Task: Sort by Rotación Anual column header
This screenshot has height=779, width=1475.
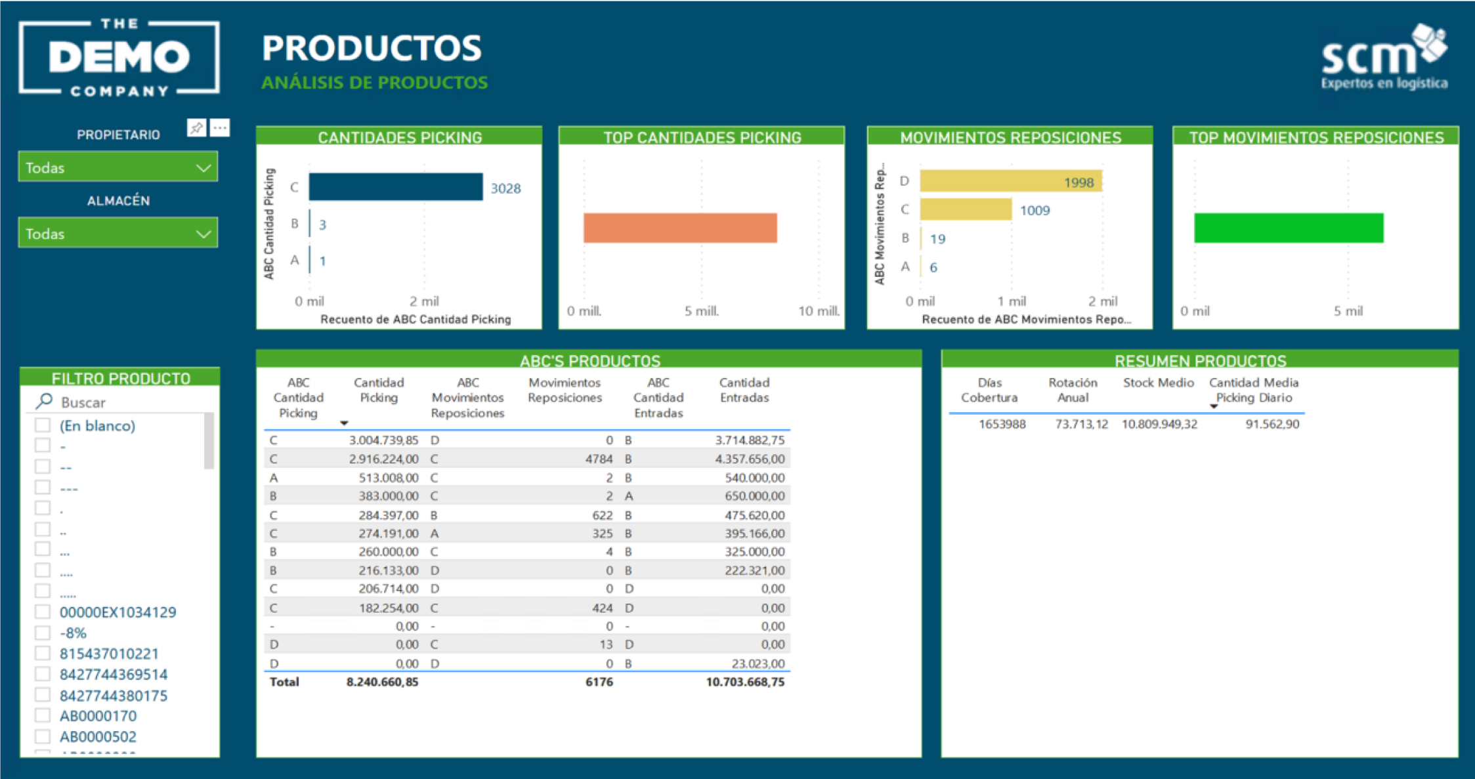Action: [1073, 390]
